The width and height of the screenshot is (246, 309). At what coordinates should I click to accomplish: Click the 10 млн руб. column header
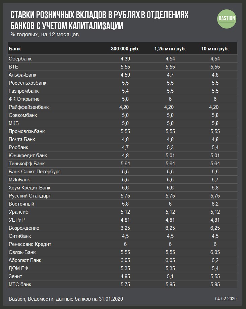tap(215, 49)
